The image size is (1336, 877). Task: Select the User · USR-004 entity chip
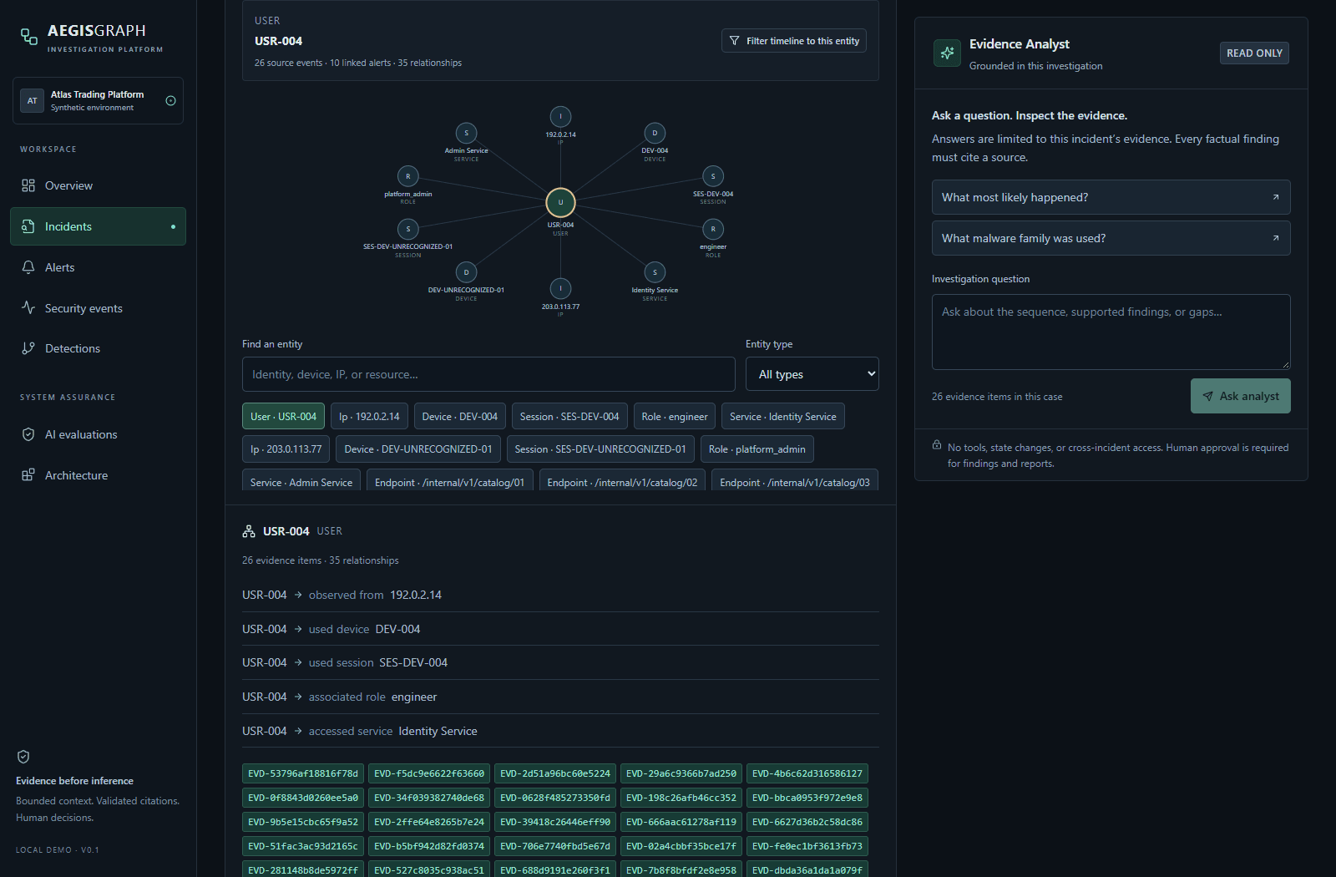coord(284,416)
